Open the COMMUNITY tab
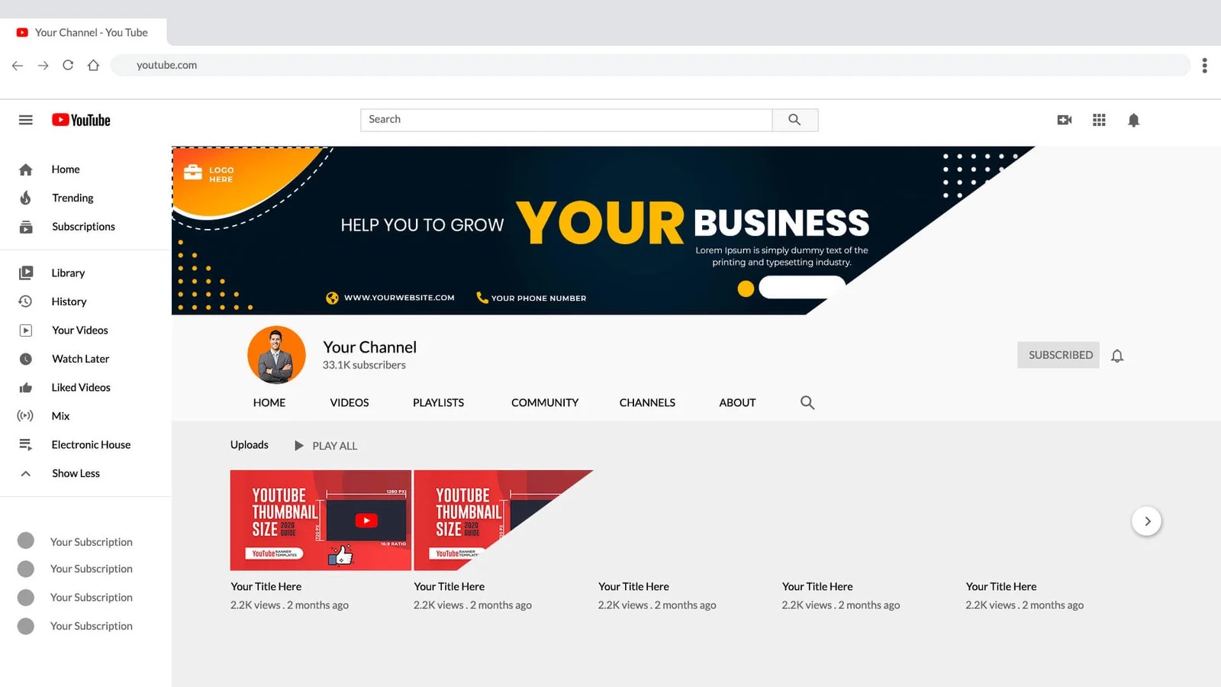The image size is (1221, 687). point(544,402)
